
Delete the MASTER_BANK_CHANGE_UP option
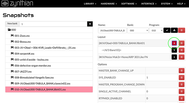coord(182,71)
